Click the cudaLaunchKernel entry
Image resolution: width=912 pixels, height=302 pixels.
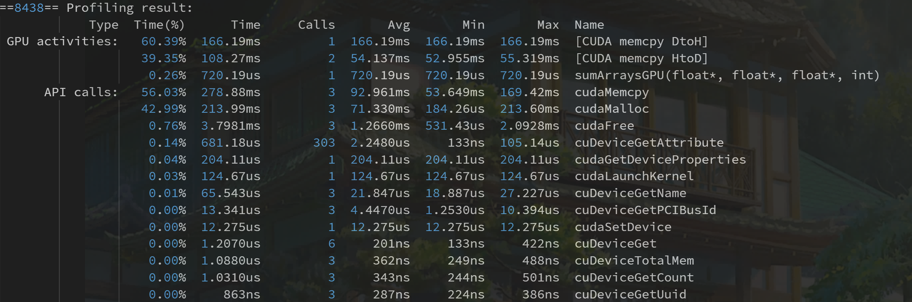pos(634,176)
